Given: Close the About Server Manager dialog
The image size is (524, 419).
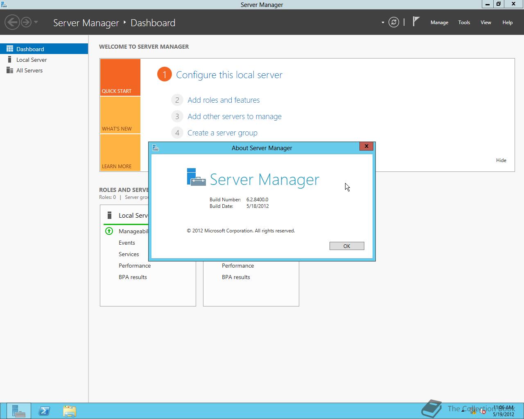Looking at the screenshot, I should click(366, 146).
